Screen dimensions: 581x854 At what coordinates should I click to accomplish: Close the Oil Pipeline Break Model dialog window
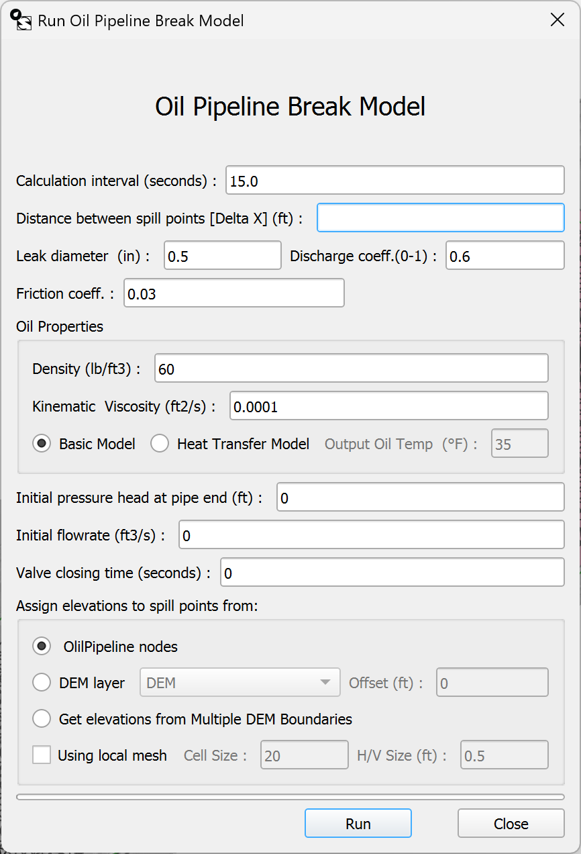557,19
